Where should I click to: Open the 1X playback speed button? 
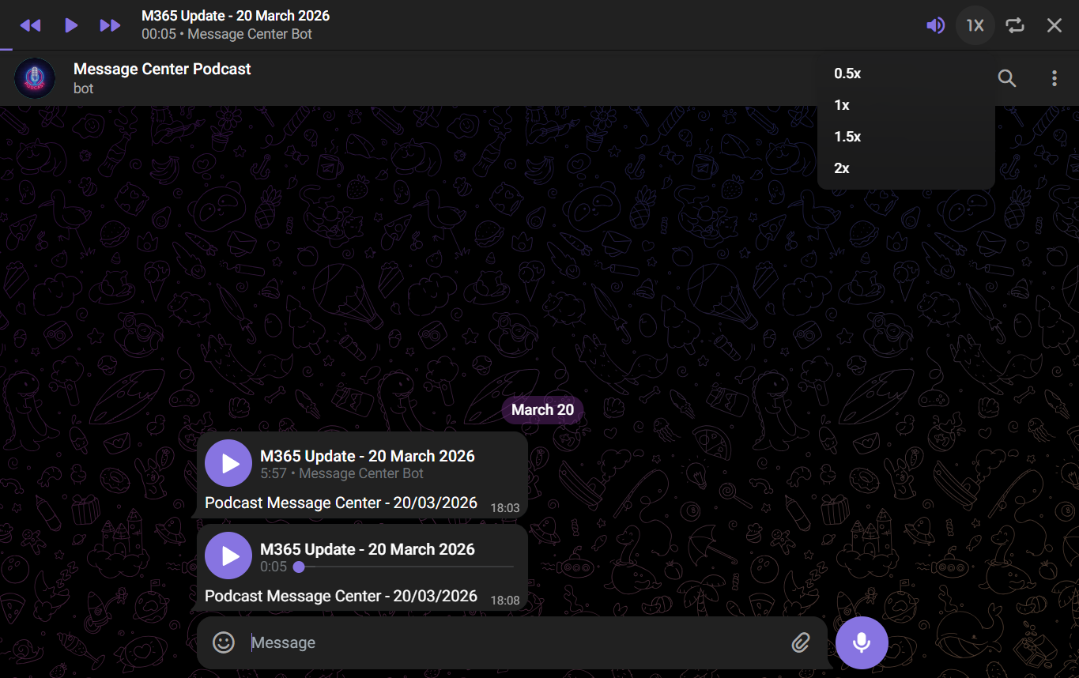975,25
